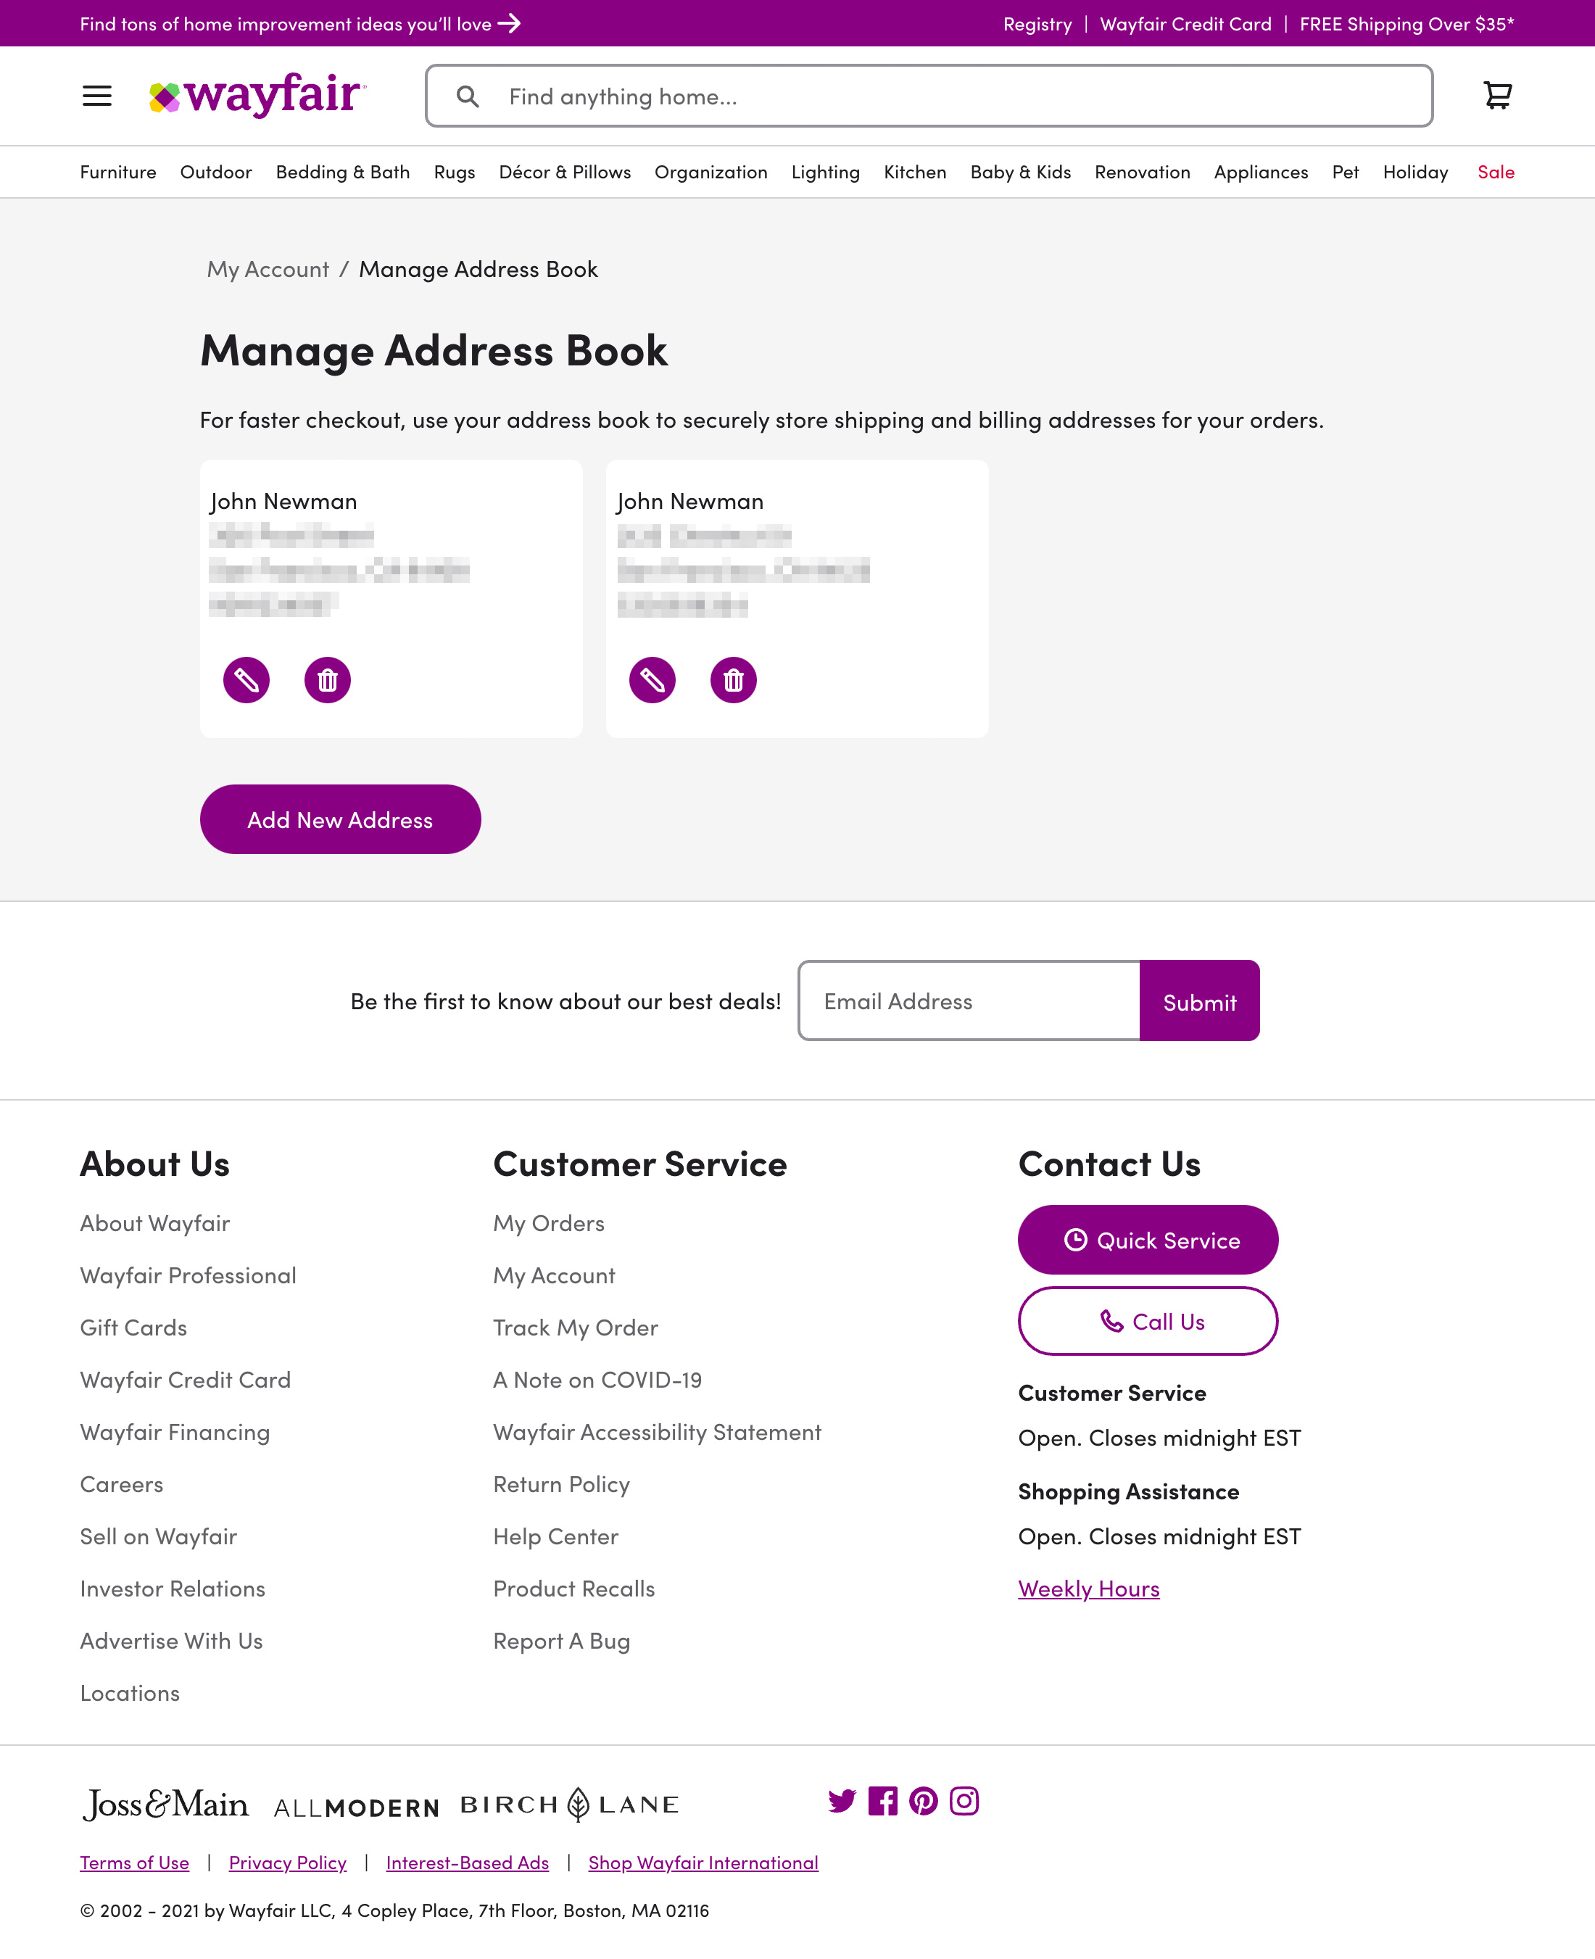Edit the second saved address
The image size is (1595, 1959).
pos(652,680)
